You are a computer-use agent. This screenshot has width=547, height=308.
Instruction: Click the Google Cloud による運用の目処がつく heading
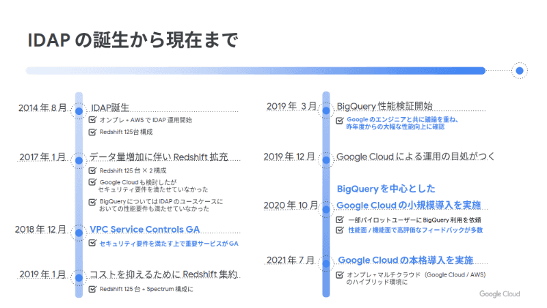coord(416,157)
